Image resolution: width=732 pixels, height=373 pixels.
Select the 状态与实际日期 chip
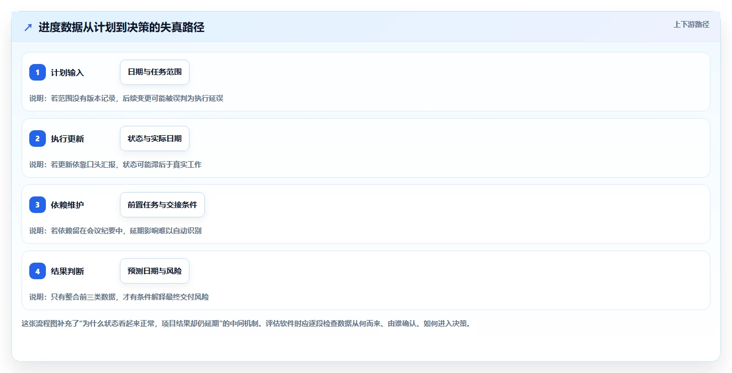(x=155, y=138)
